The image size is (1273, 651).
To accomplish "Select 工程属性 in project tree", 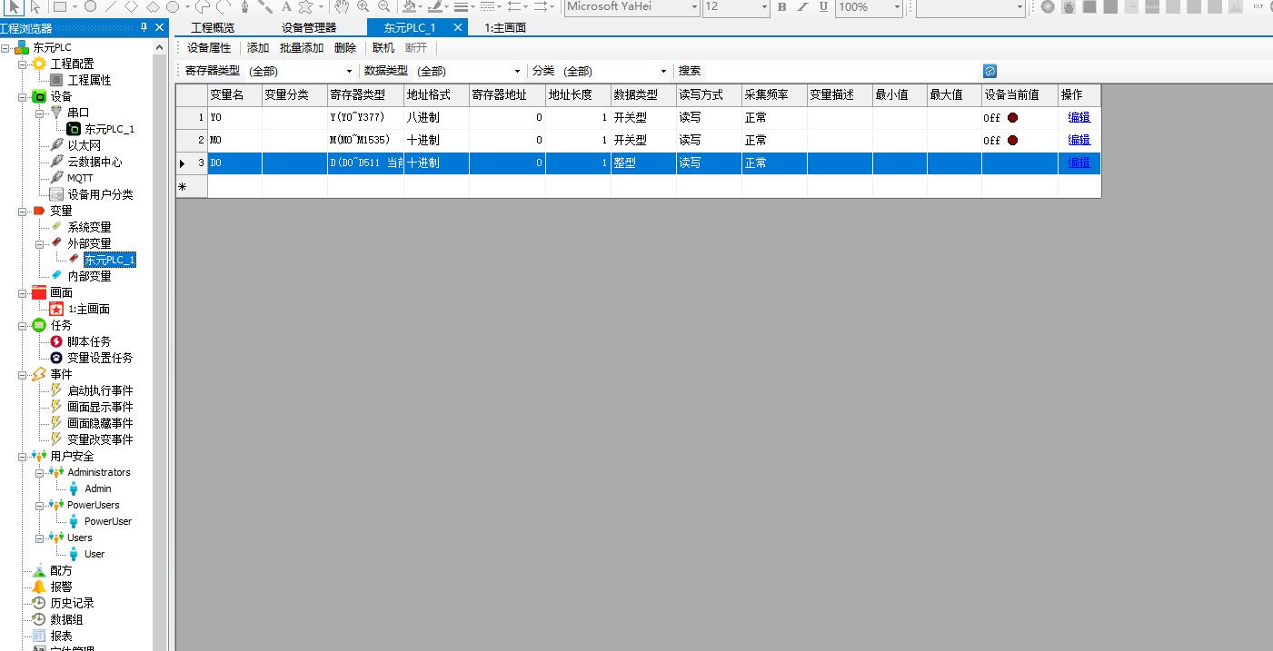I will point(89,80).
